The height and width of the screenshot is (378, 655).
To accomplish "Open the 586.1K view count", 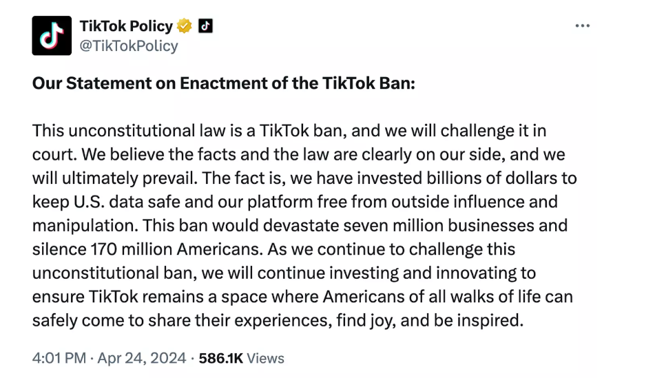I will coord(220,358).
